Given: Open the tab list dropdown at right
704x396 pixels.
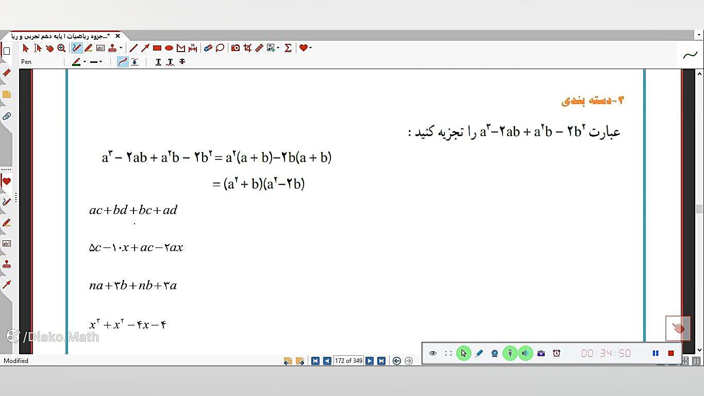Looking at the screenshot, I should (x=699, y=35).
